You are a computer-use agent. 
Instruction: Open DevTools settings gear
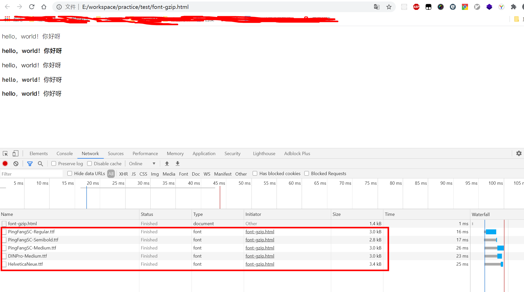tap(519, 153)
